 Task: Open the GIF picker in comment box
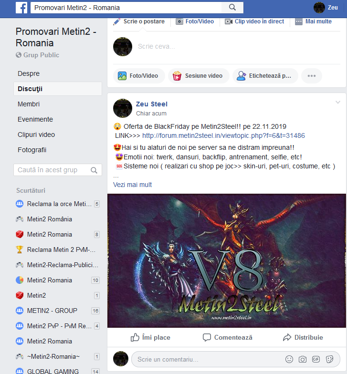(316, 359)
